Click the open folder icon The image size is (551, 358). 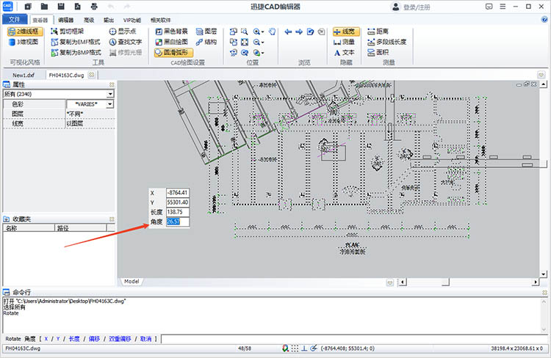coord(44,7)
